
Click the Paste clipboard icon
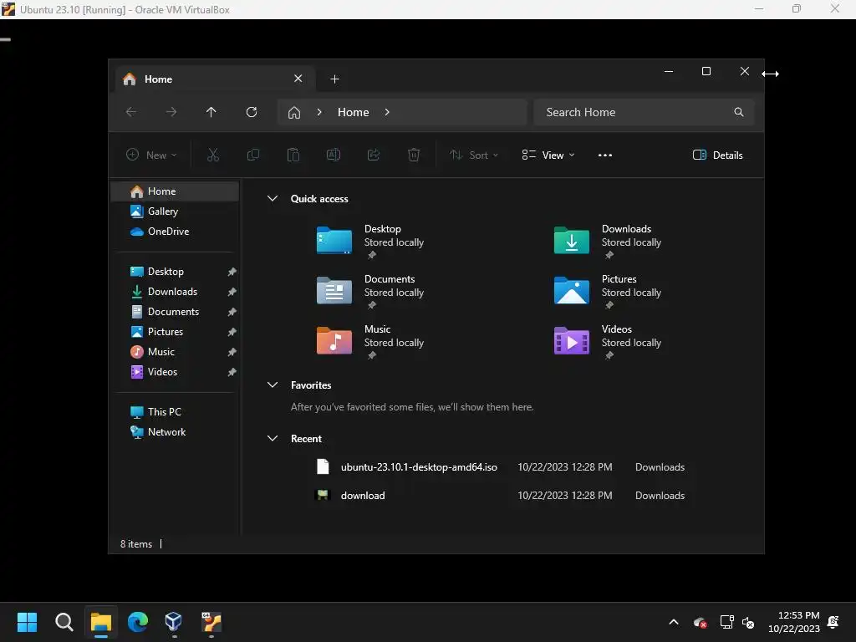pos(293,155)
